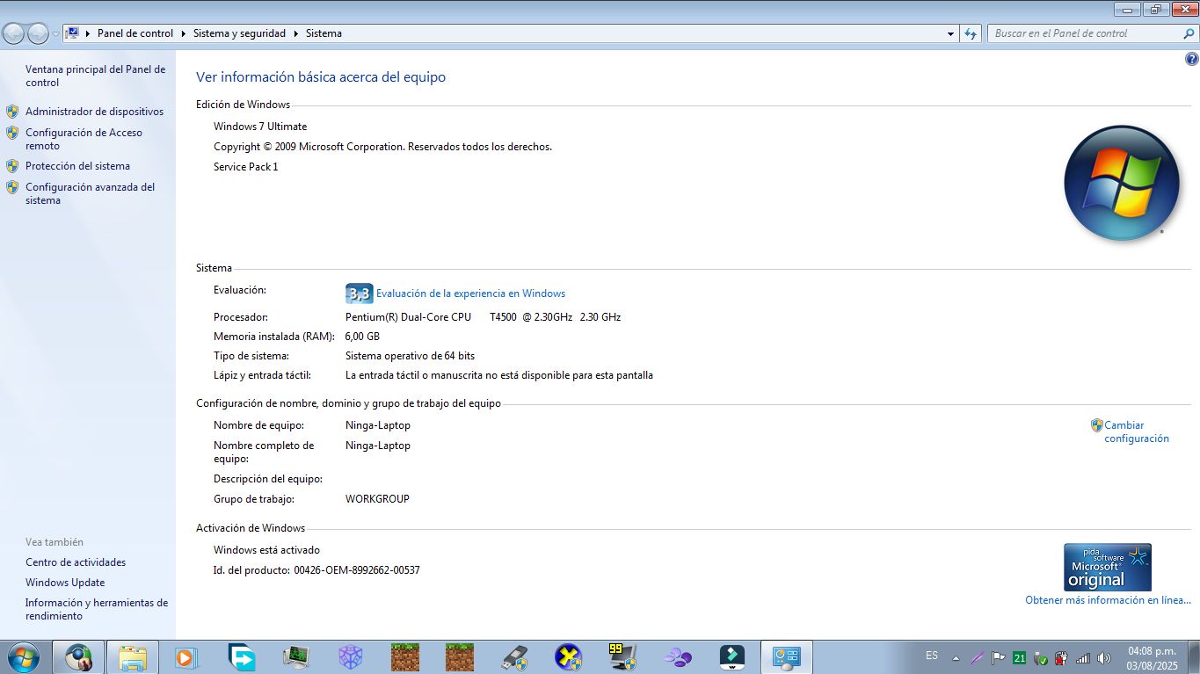1200x674 pixels.
Task: Open Administrador de dispositivos
Action: pos(94,112)
